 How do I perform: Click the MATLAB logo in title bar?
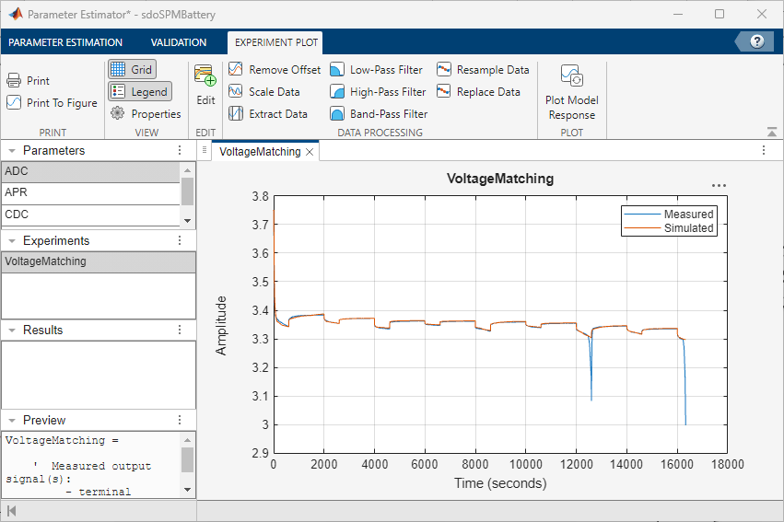tap(16, 14)
